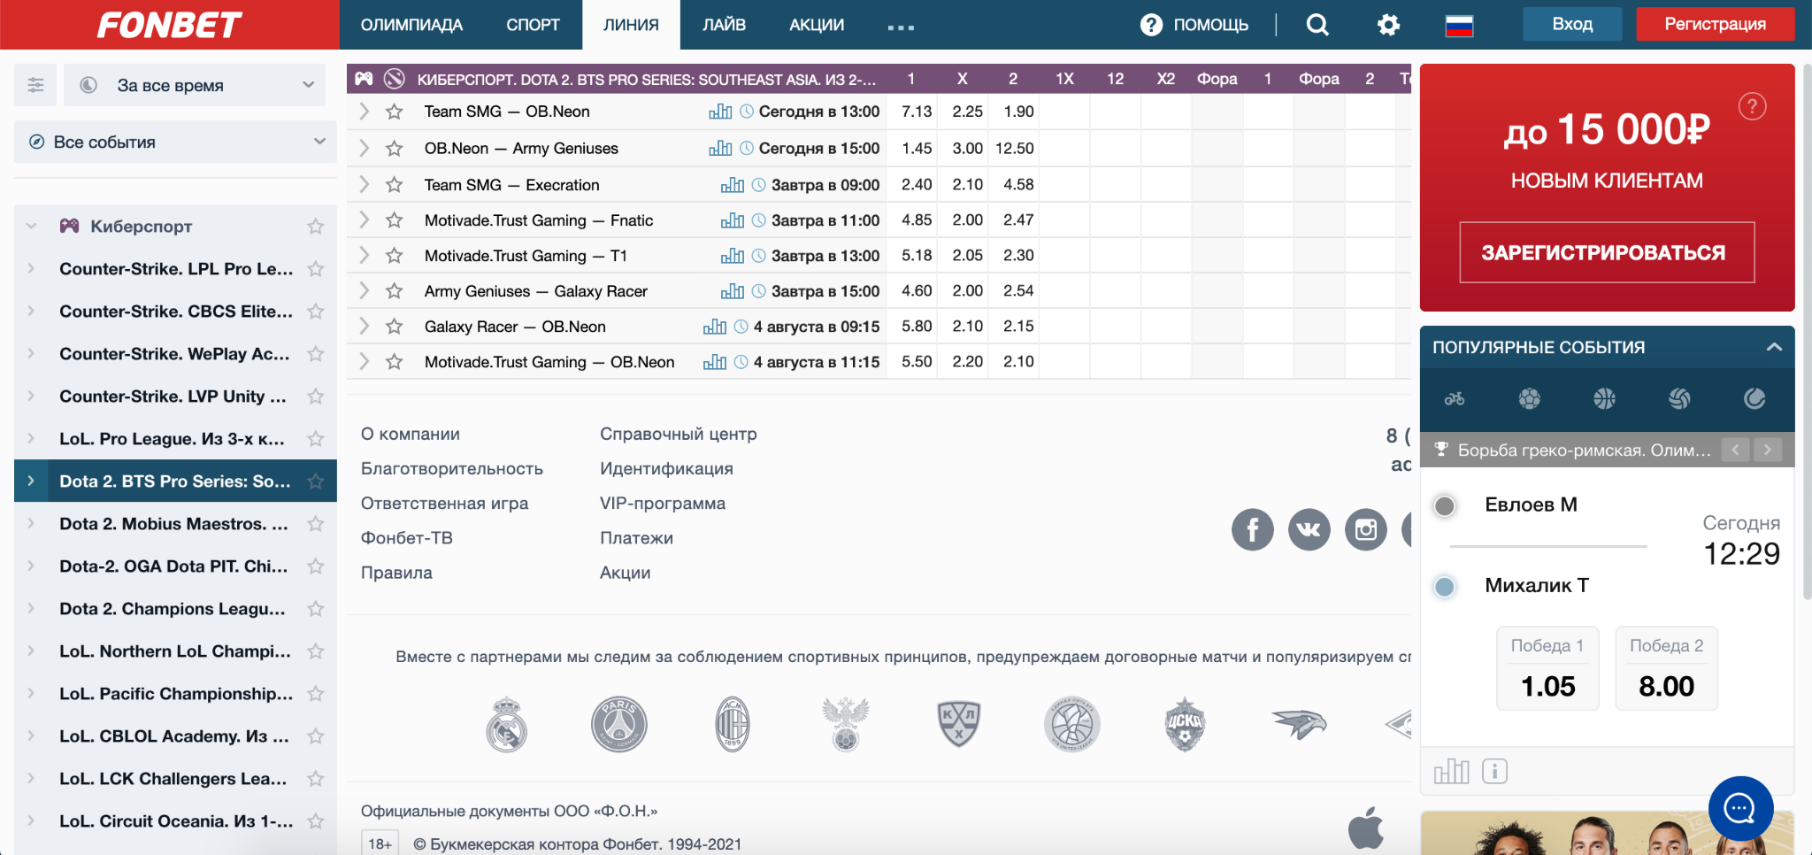This screenshot has height=855, width=1812.
Task: Click the question mark on bonus banner
Action: [1752, 107]
